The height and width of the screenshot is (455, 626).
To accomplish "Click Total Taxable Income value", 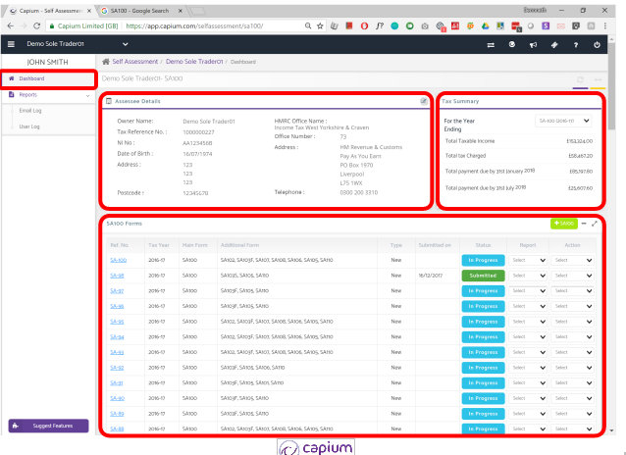I will click(x=580, y=141).
